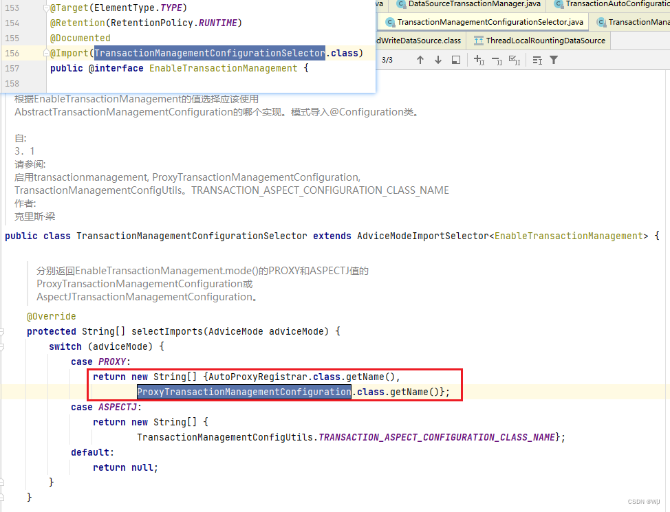Open search results in Find window

456,60
